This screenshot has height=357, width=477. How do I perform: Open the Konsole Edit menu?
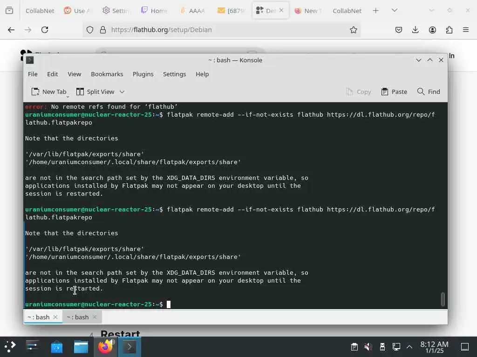(x=52, y=74)
